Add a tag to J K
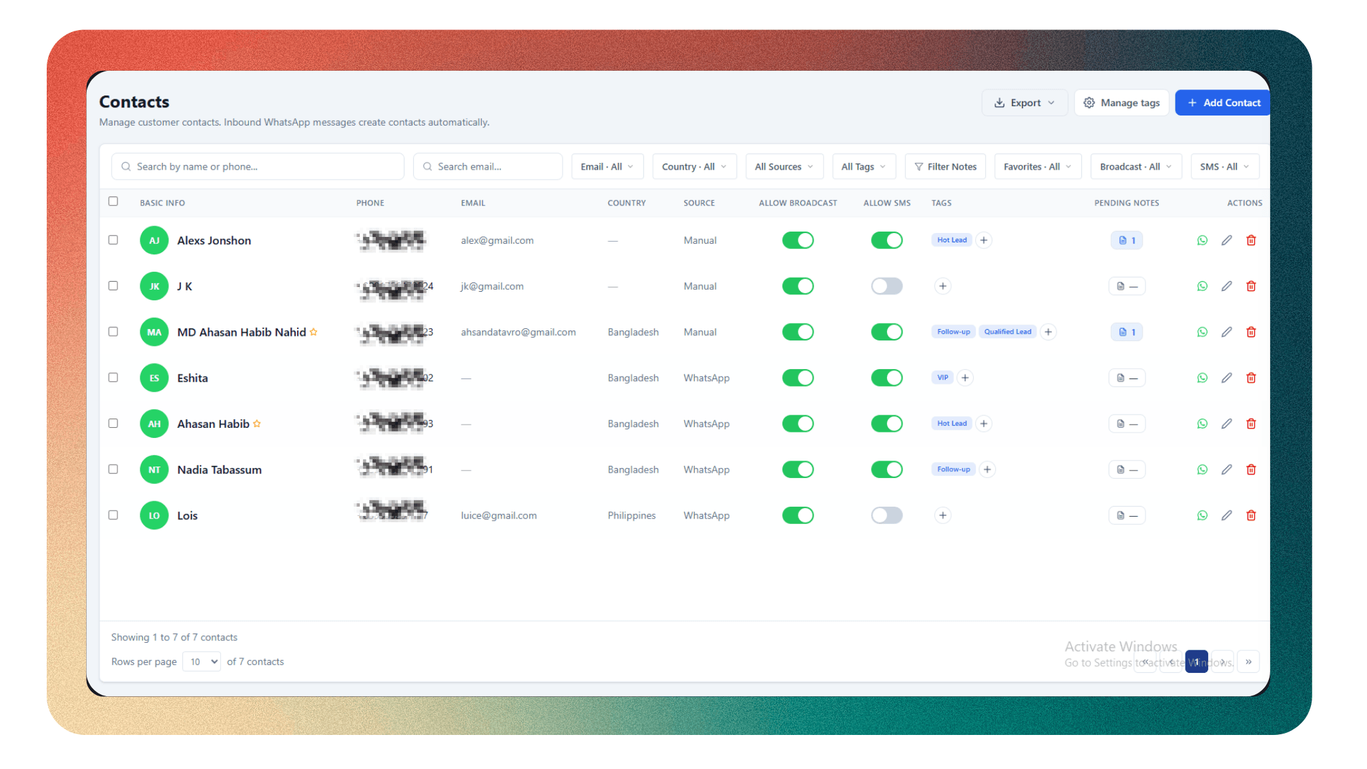 pos(942,286)
